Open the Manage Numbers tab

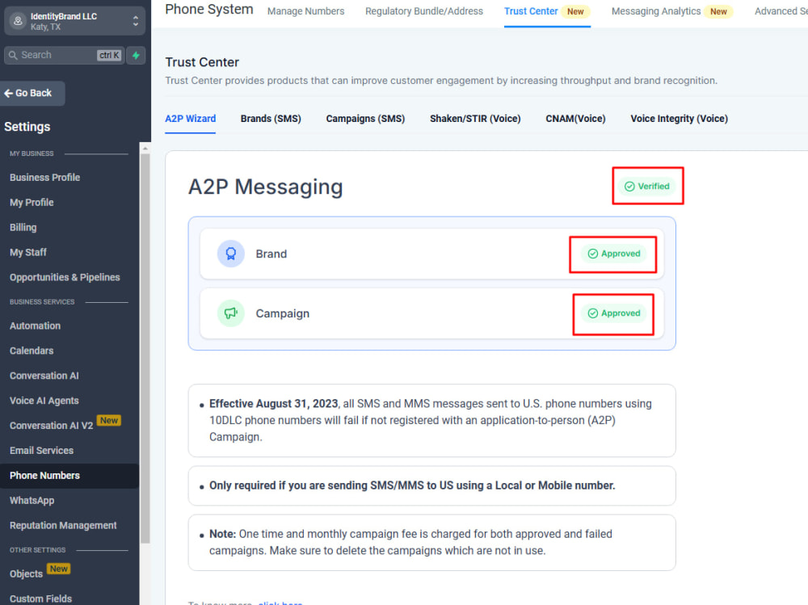pos(305,11)
